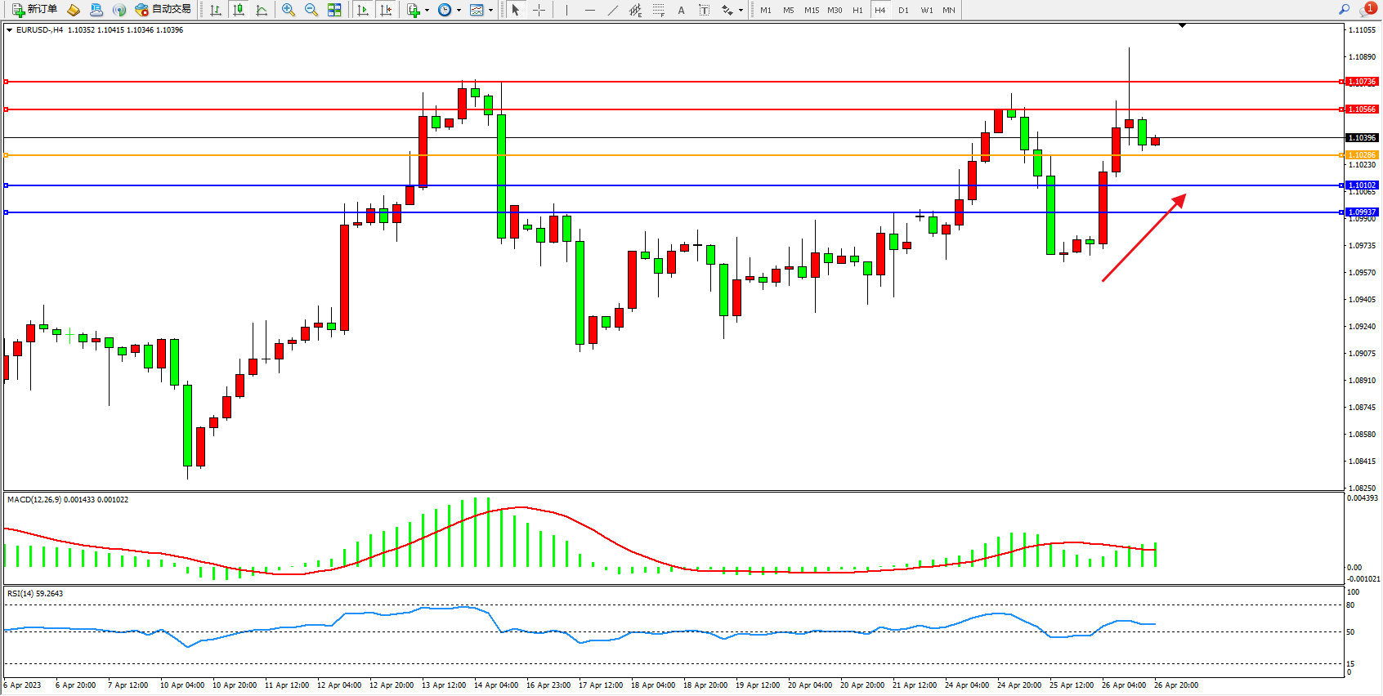Open the indicators list dropdown arrow

pos(427,11)
